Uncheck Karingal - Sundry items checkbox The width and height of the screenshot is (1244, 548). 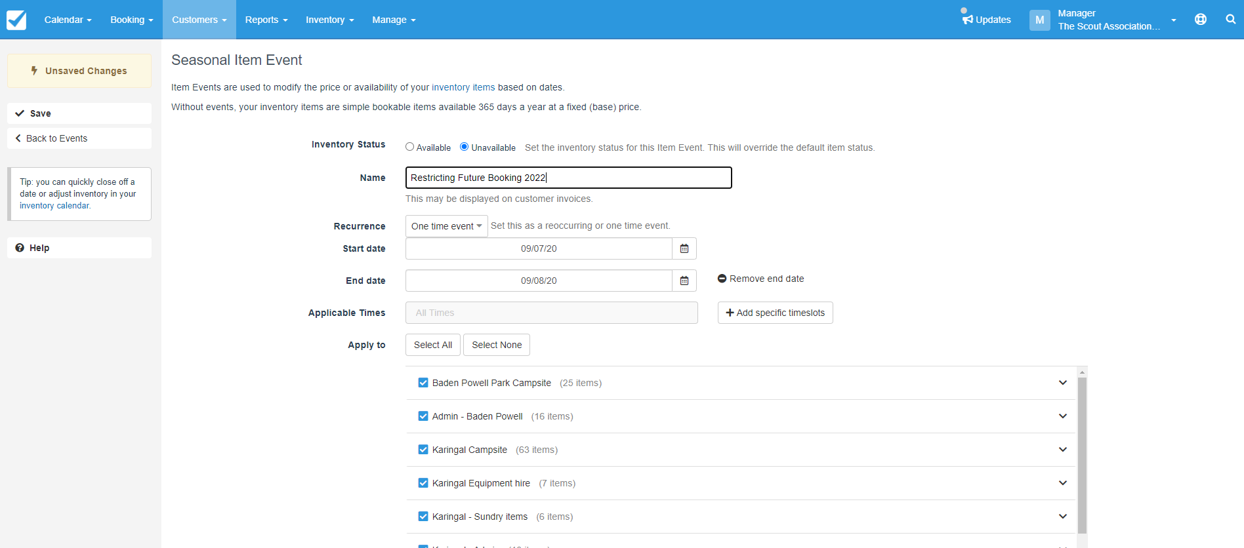[423, 517]
